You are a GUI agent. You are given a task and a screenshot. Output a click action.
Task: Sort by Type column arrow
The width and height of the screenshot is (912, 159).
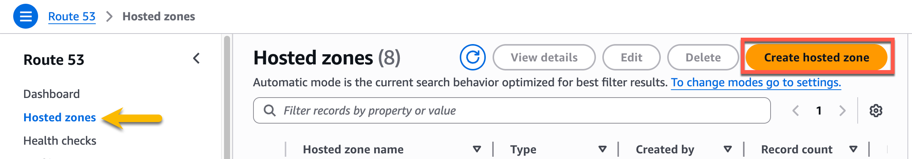602,149
